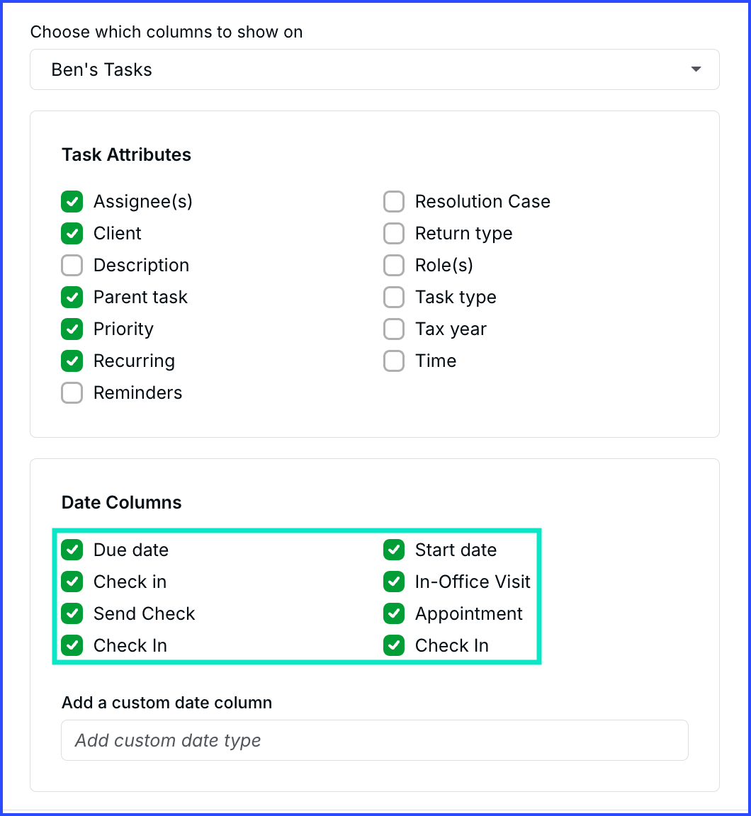
Task: Toggle the Send Check date column
Action: pyautogui.click(x=72, y=613)
